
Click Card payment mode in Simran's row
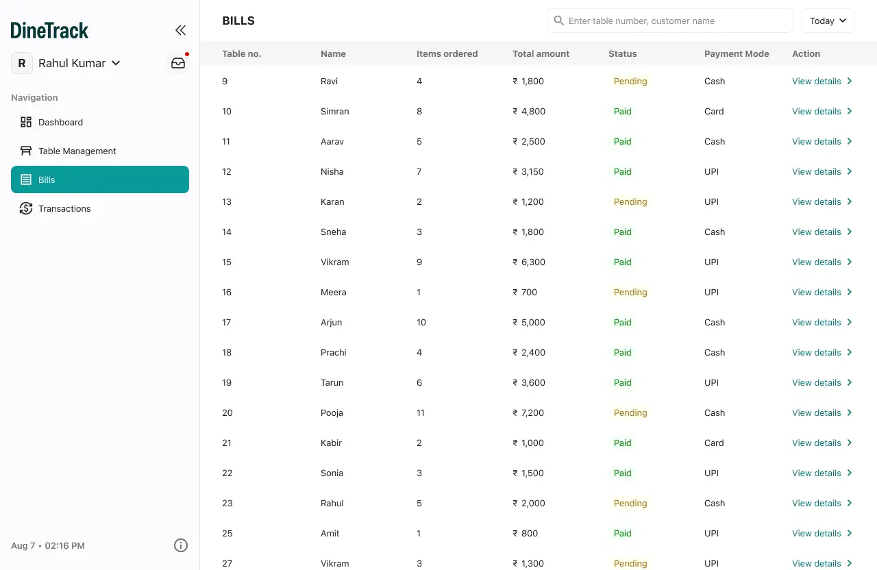(714, 111)
